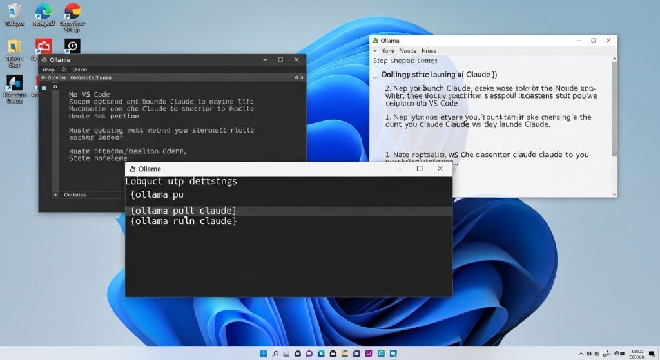Screen dimensions: 660x360
Task: Click the 'Step' header line in white window
Action: click(405, 61)
